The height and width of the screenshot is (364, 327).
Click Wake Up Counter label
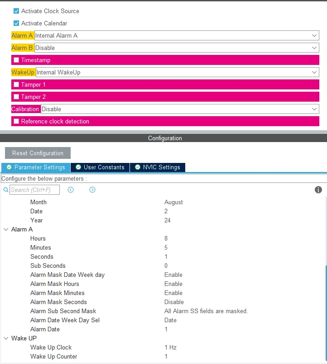click(x=54, y=356)
